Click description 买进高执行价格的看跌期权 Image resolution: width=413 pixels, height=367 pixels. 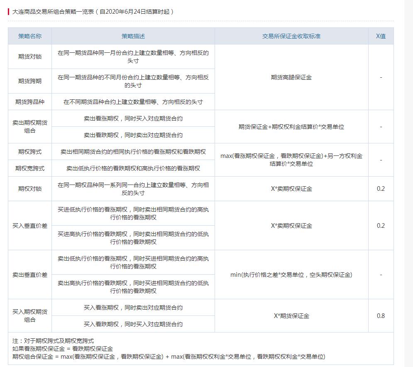point(133,238)
